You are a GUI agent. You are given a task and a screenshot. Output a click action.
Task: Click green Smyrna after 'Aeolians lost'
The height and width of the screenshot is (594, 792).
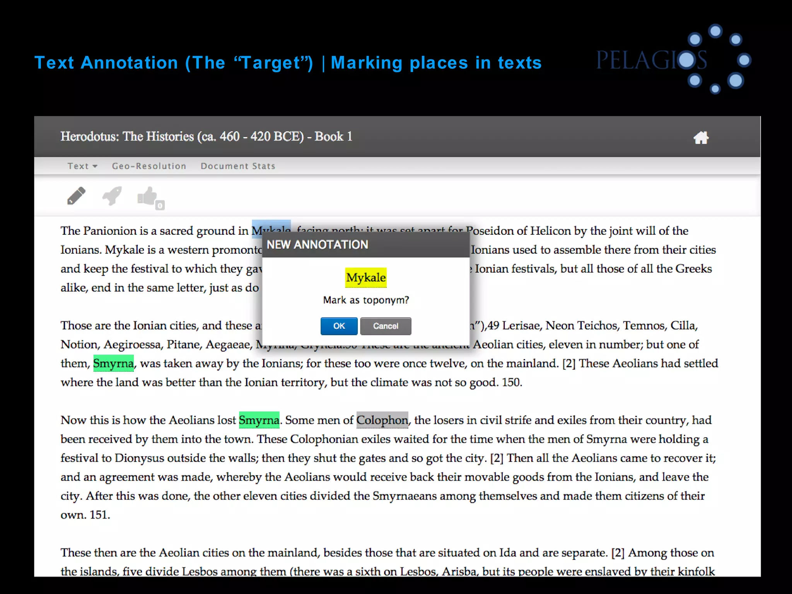pyautogui.click(x=259, y=420)
